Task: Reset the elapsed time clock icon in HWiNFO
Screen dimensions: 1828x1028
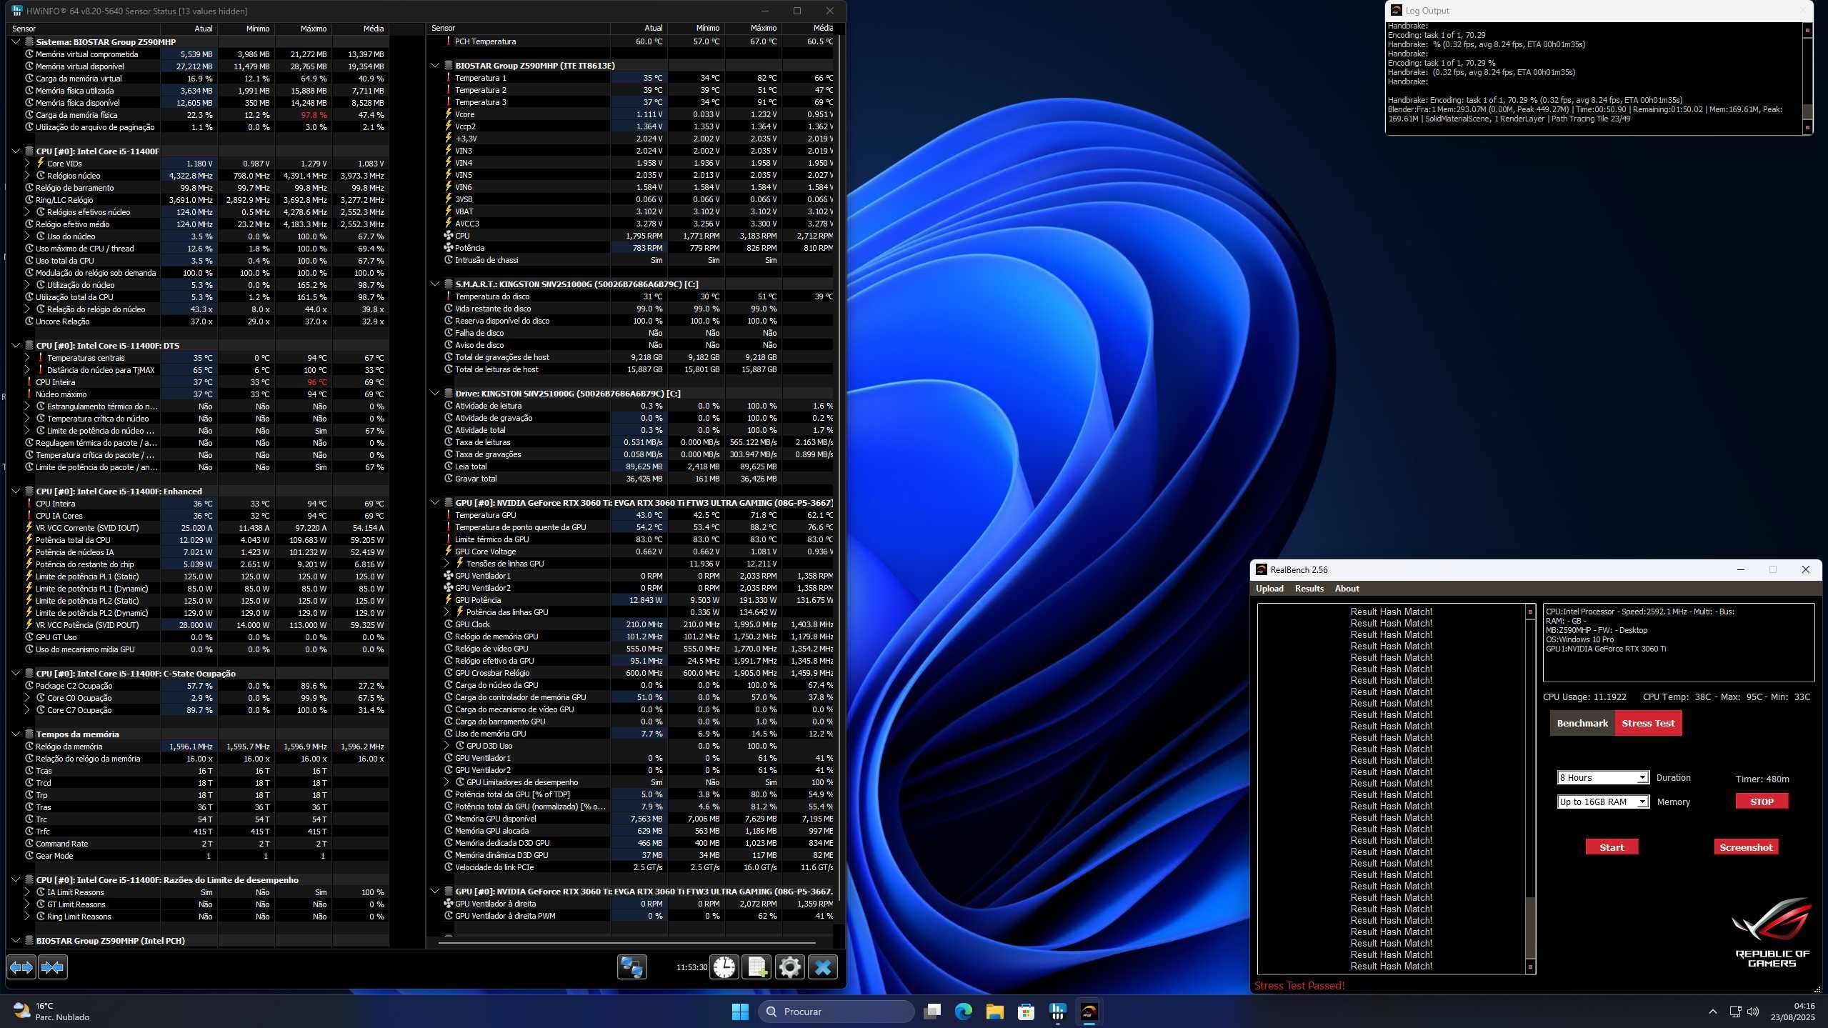Action: 724,967
